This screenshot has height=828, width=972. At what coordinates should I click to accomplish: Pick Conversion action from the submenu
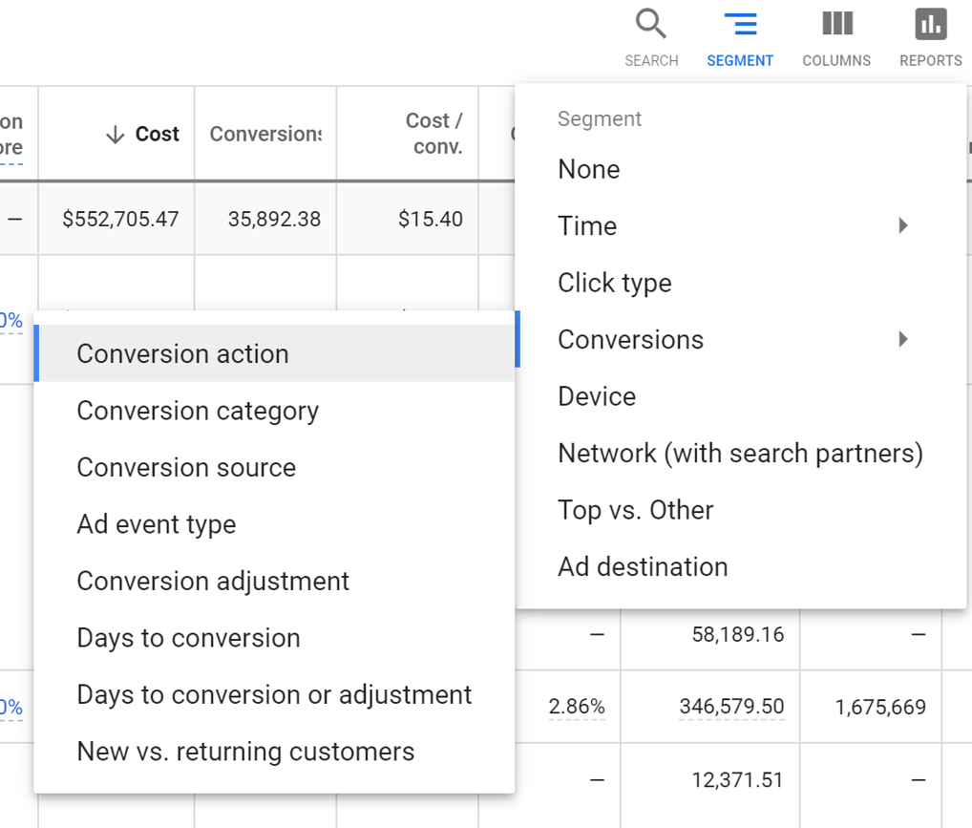[x=181, y=353]
